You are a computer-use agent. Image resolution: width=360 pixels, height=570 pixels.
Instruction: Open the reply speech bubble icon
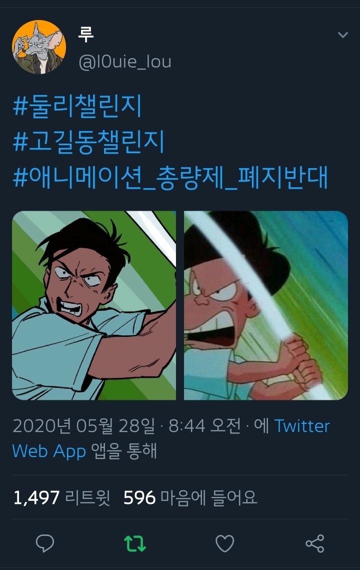pos(45,543)
